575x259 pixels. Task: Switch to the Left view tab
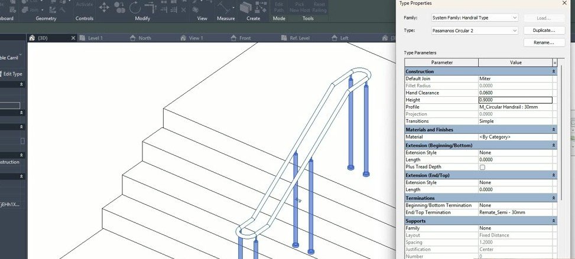[344, 38]
